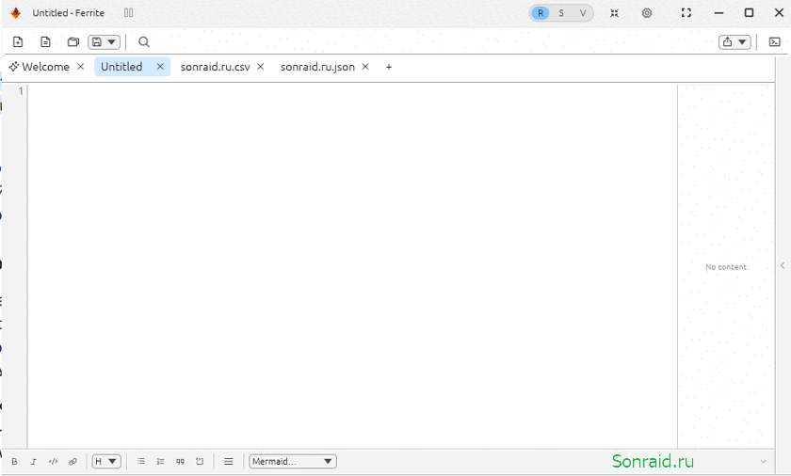Close the sonraid.ru.csv tab
The height and width of the screenshot is (476, 791).
coord(260,67)
